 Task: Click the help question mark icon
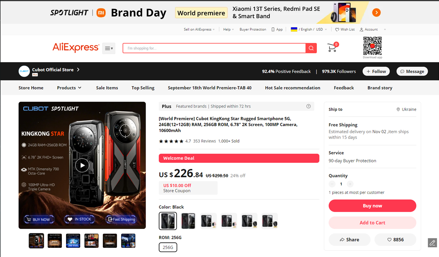pos(308,106)
